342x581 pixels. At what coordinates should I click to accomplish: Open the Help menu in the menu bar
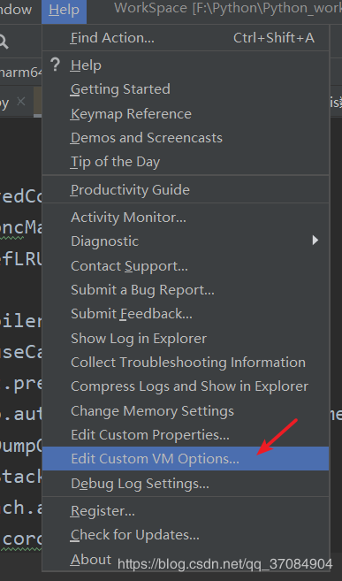point(64,10)
